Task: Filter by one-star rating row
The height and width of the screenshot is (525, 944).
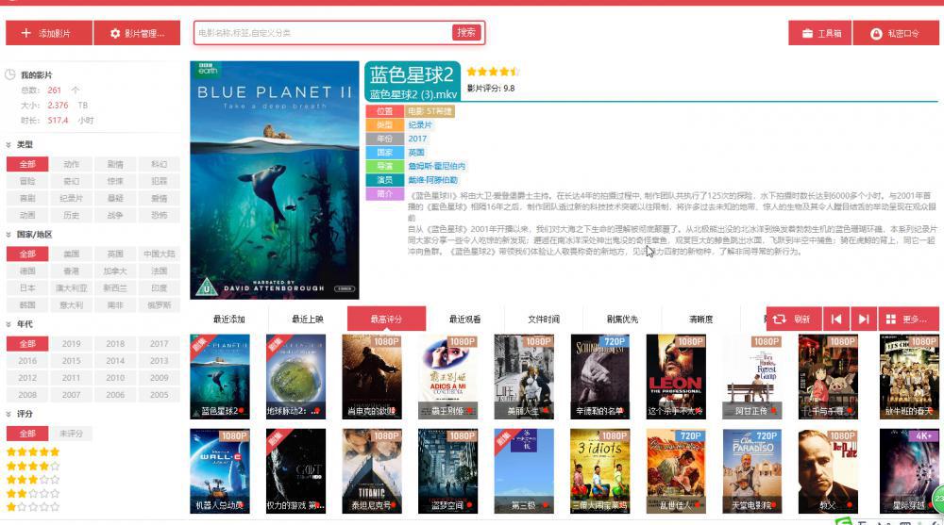Action: 33,507
